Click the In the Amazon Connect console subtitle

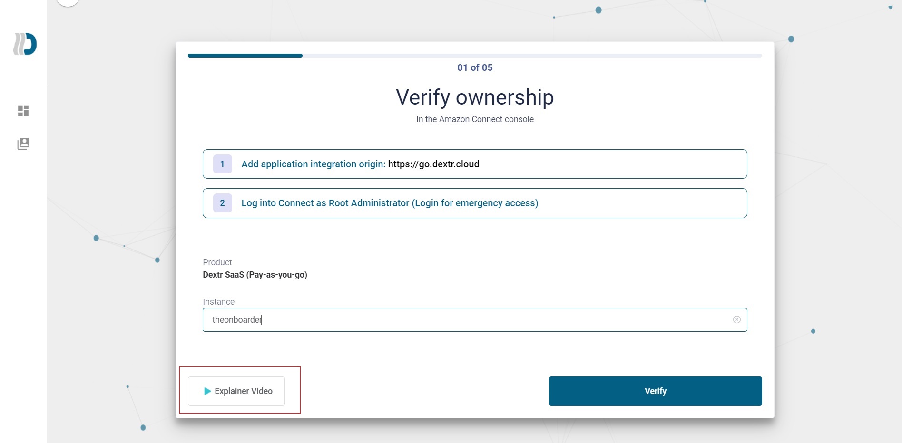(475, 119)
